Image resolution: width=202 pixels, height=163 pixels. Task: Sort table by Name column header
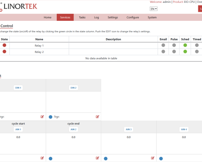click(x=39, y=39)
